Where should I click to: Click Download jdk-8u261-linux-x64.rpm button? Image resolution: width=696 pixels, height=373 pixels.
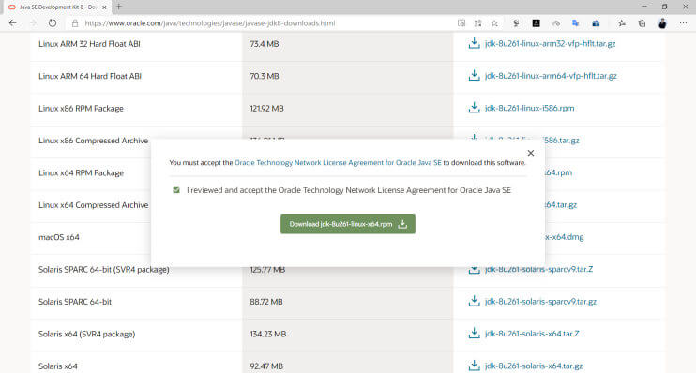348,224
